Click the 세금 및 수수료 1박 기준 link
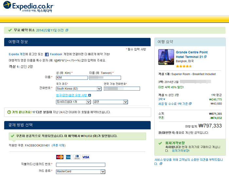Viewport: 229px width, 176px height. pos(173,104)
